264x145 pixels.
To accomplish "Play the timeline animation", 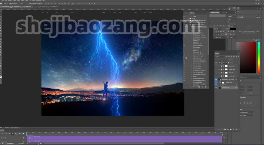I will click(6, 134).
